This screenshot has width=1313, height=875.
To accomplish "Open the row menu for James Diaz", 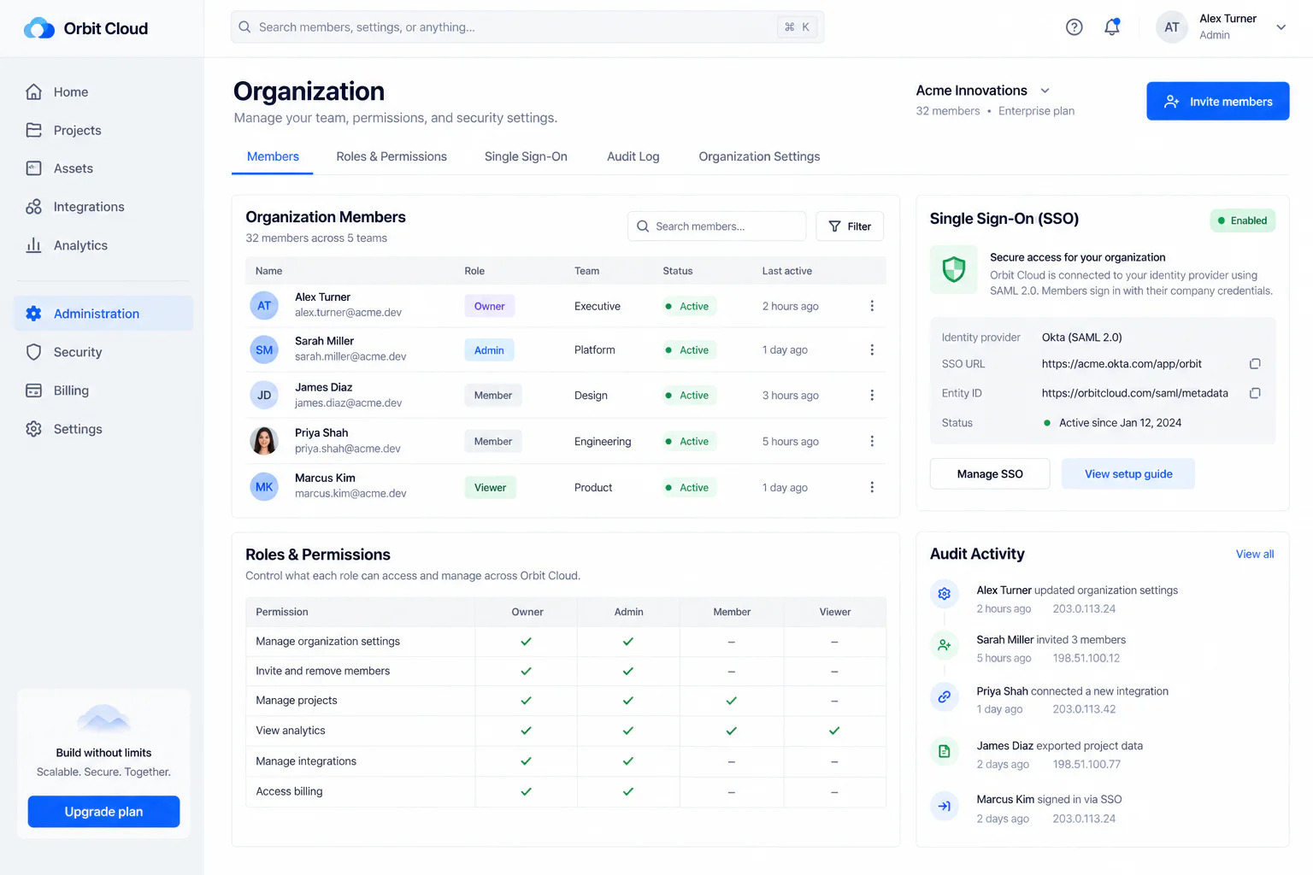I will coord(872,395).
